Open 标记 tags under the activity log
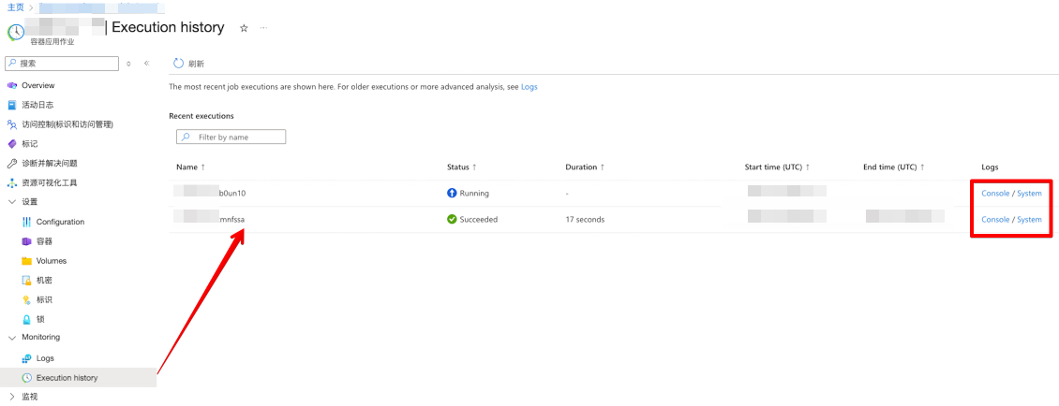1059x406 pixels. [29, 144]
